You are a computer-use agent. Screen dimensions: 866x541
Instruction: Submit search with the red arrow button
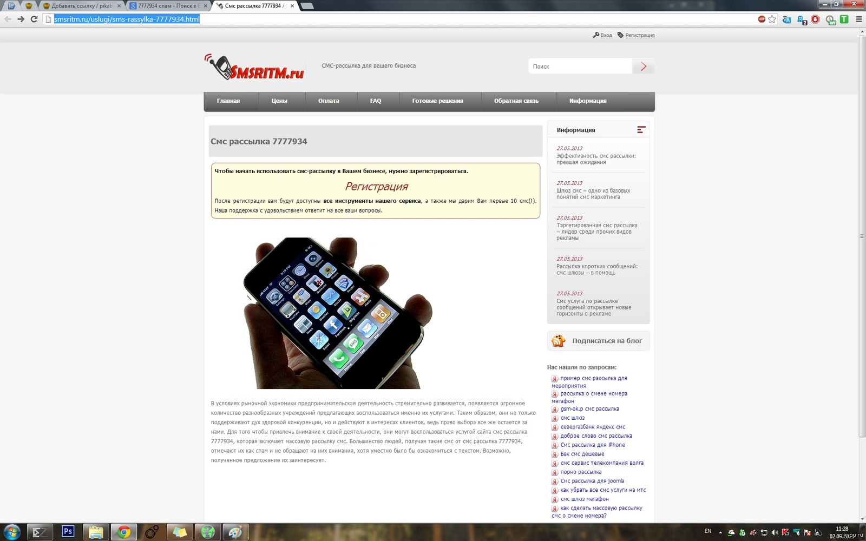pos(644,66)
